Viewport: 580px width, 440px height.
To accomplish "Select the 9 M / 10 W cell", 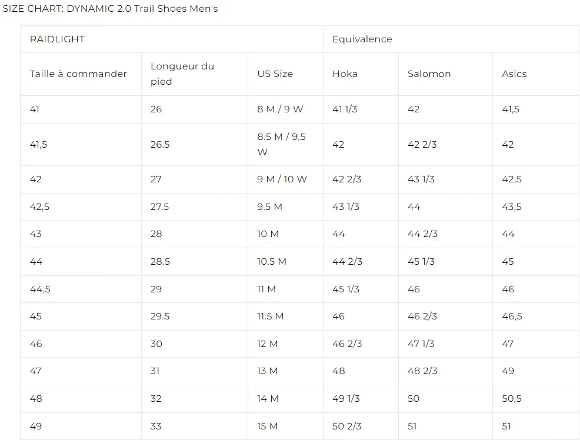I will tap(282, 179).
